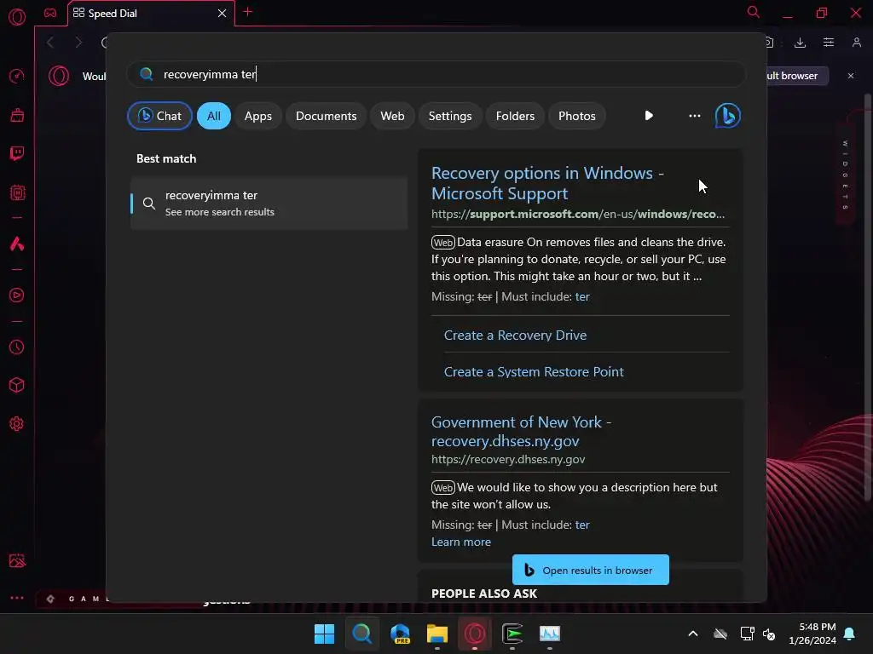
Task: Click the sidebar three-dots more icon
Action: tap(17, 598)
